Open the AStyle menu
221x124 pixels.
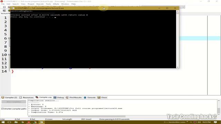click(x=56, y=4)
